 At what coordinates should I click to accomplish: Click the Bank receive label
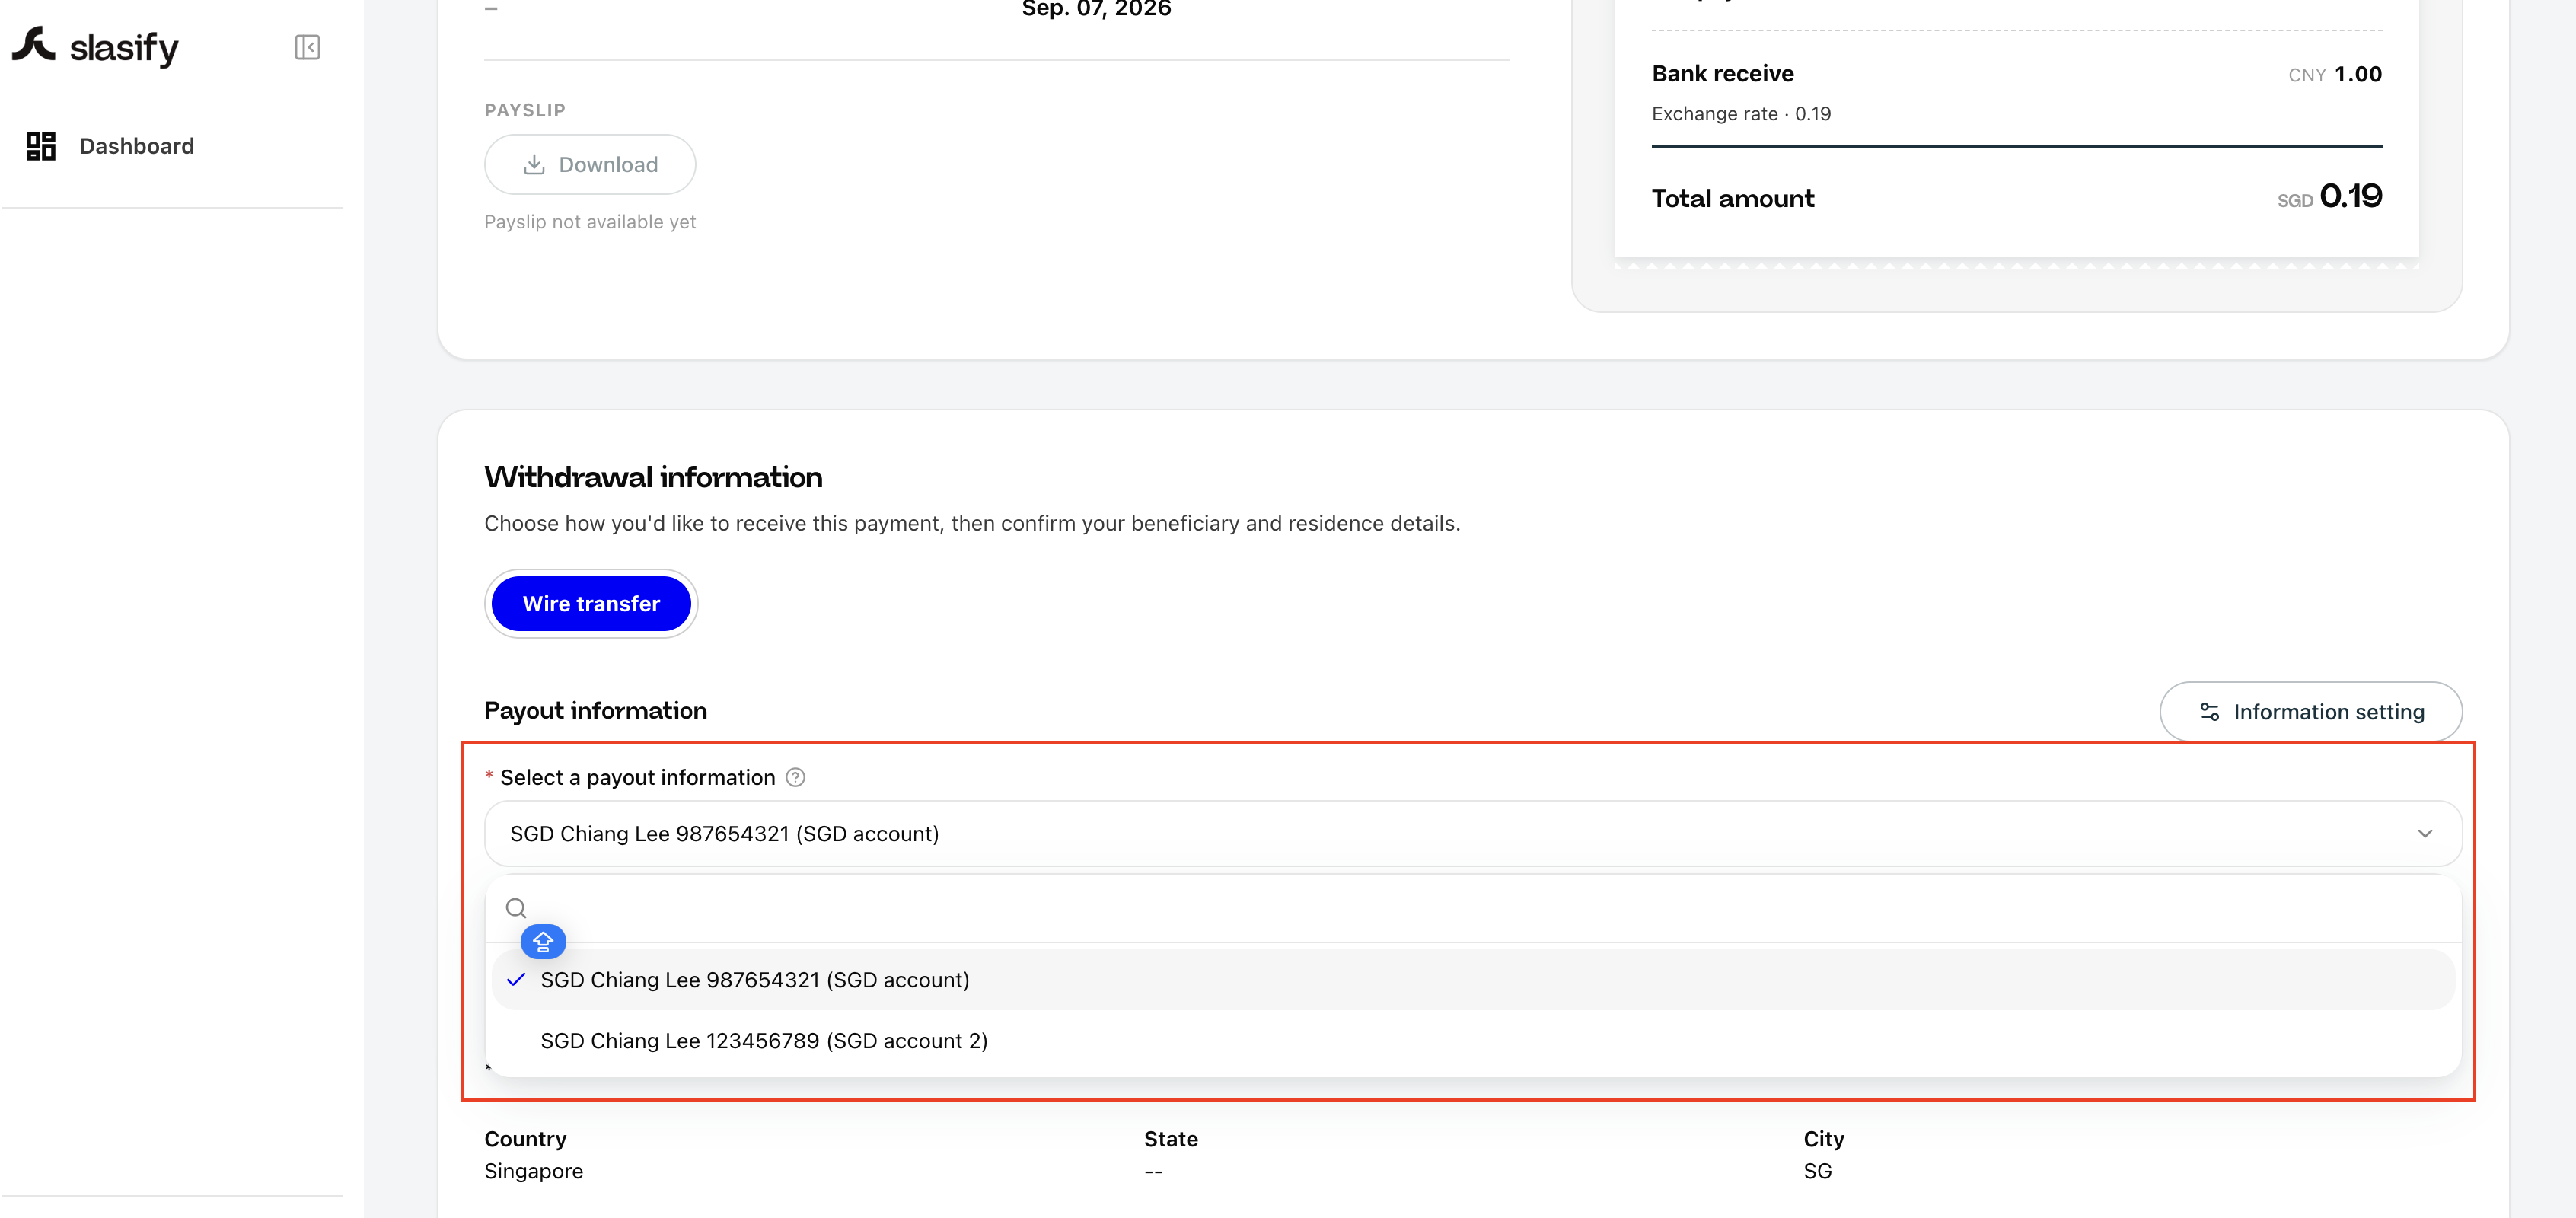(x=1722, y=73)
